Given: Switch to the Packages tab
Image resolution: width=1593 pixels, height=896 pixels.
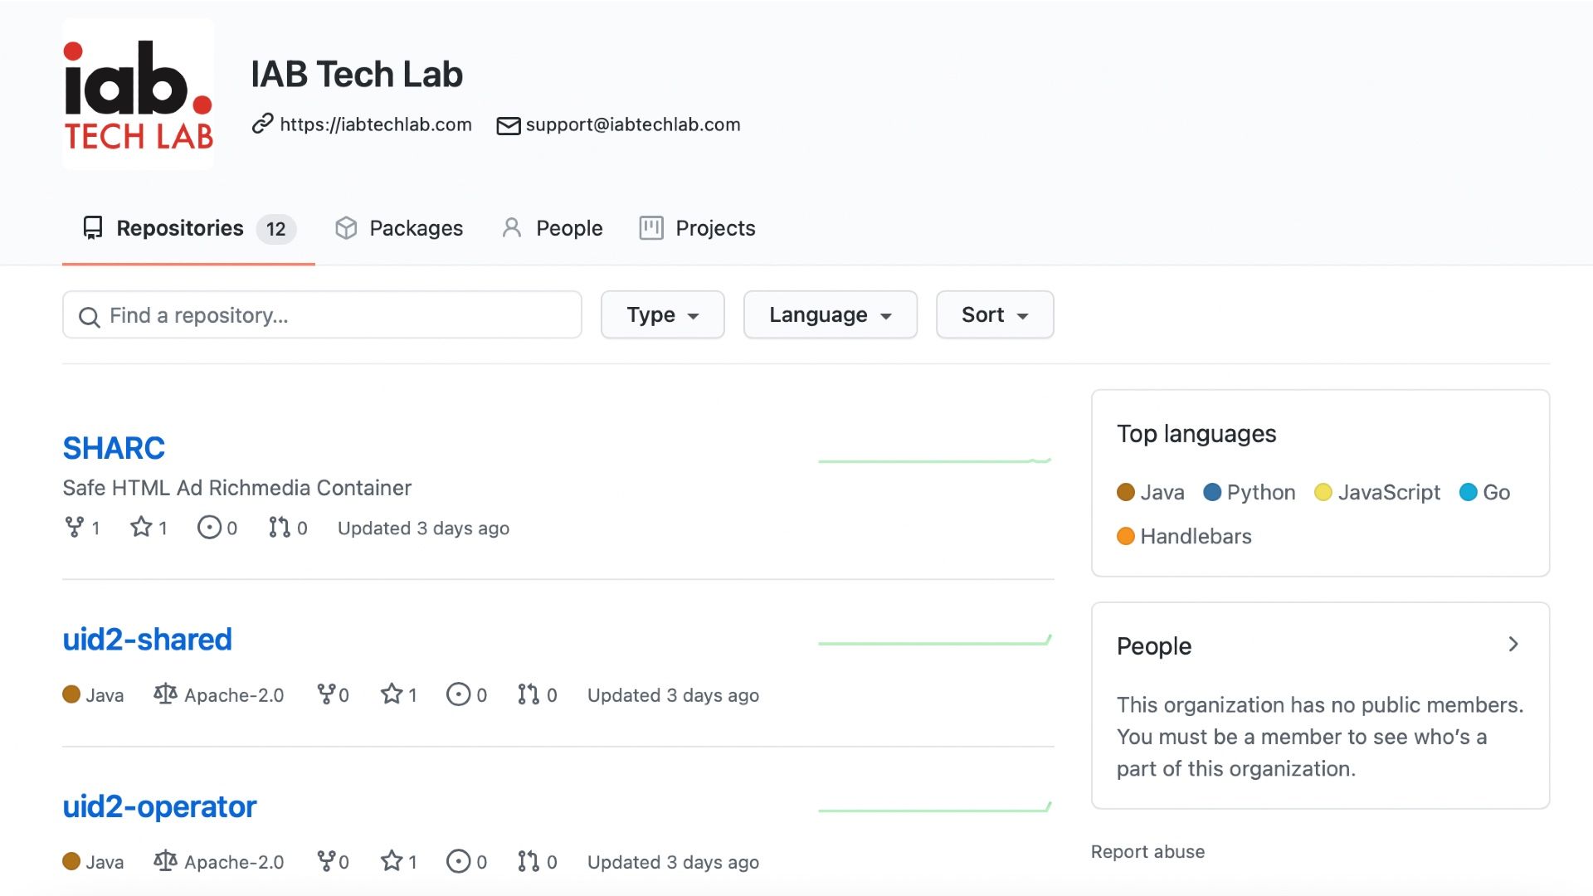Looking at the screenshot, I should coord(399,227).
